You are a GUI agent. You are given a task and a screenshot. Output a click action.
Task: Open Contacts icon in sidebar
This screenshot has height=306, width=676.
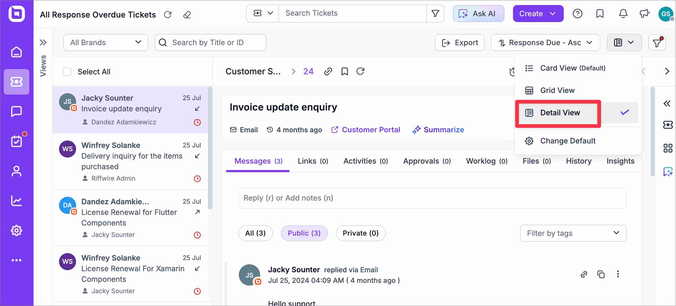coord(16,171)
